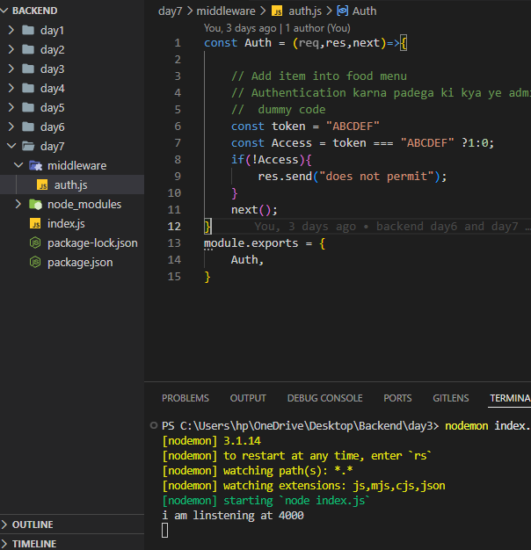Click the Auth symbol icon in breadcrumb
This screenshot has height=550, width=531.
coord(343,11)
